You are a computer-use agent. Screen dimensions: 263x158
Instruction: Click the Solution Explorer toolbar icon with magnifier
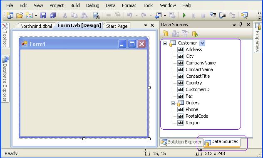pos(244,15)
